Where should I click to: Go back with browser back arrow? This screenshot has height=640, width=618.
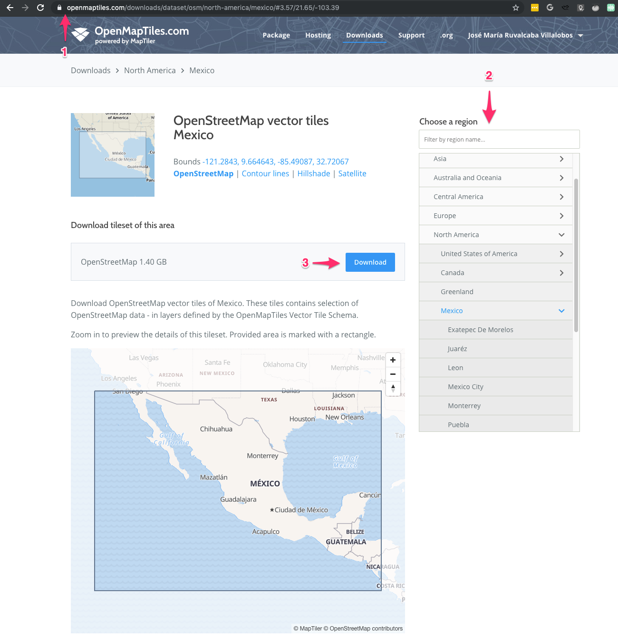pyautogui.click(x=10, y=8)
